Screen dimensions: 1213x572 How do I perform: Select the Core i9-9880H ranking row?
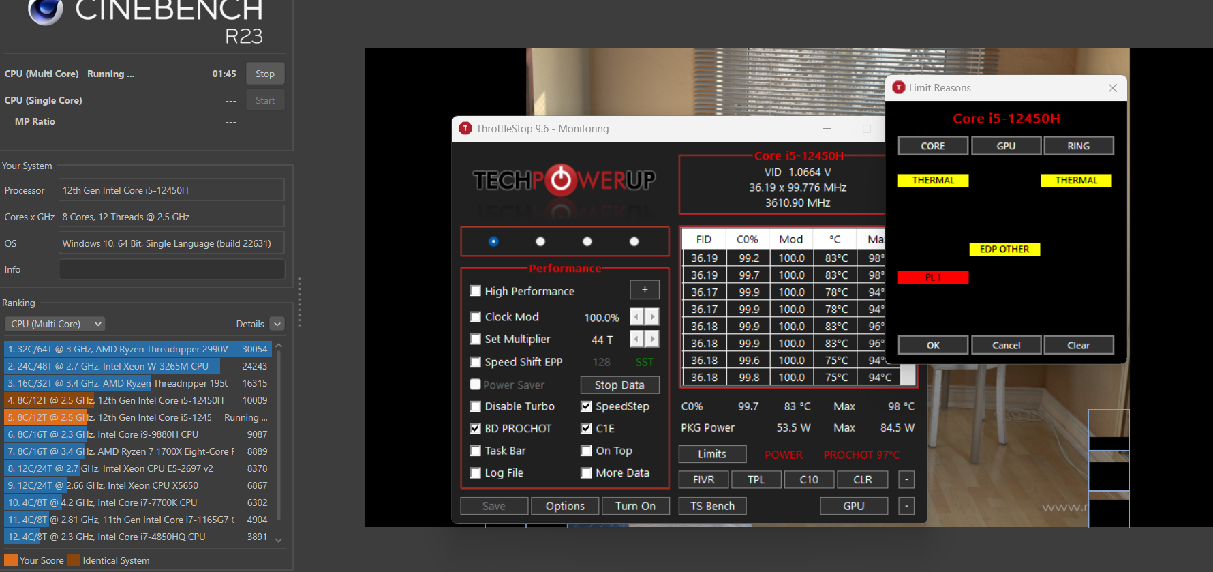coord(138,434)
